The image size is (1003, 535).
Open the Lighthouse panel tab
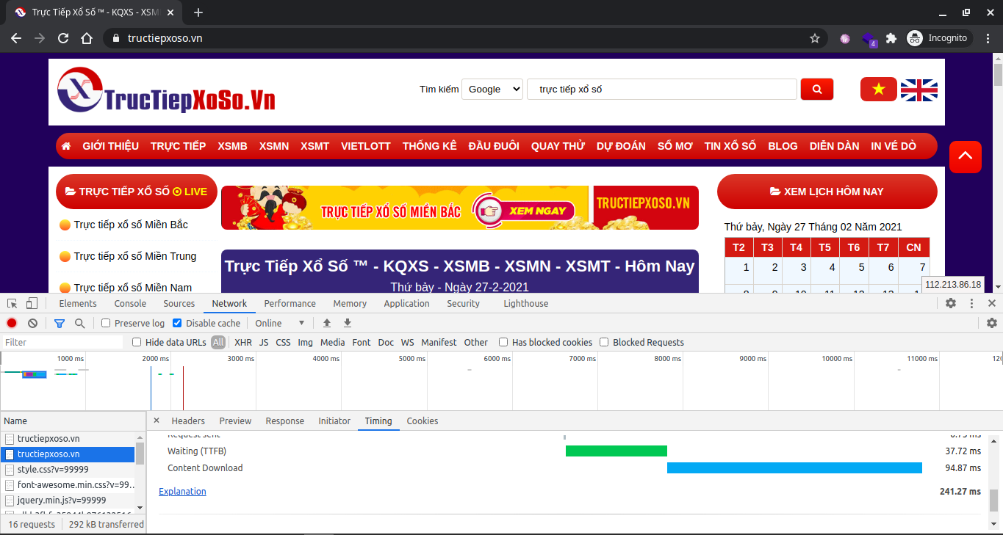click(x=526, y=303)
